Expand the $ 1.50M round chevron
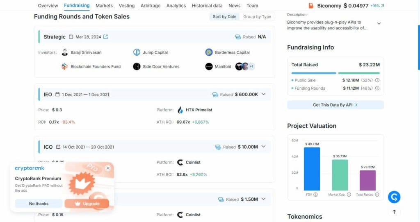The image size is (420, 222). 264,199
